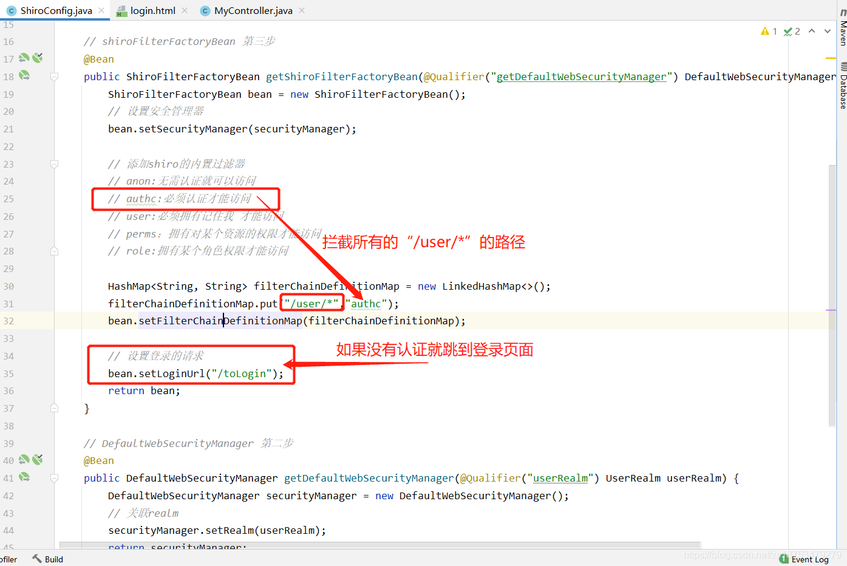This screenshot has width=847, height=566.
Task: Click the getDefaultWebSecurityManager method name on line 41
Action: (x=369, y=478)
